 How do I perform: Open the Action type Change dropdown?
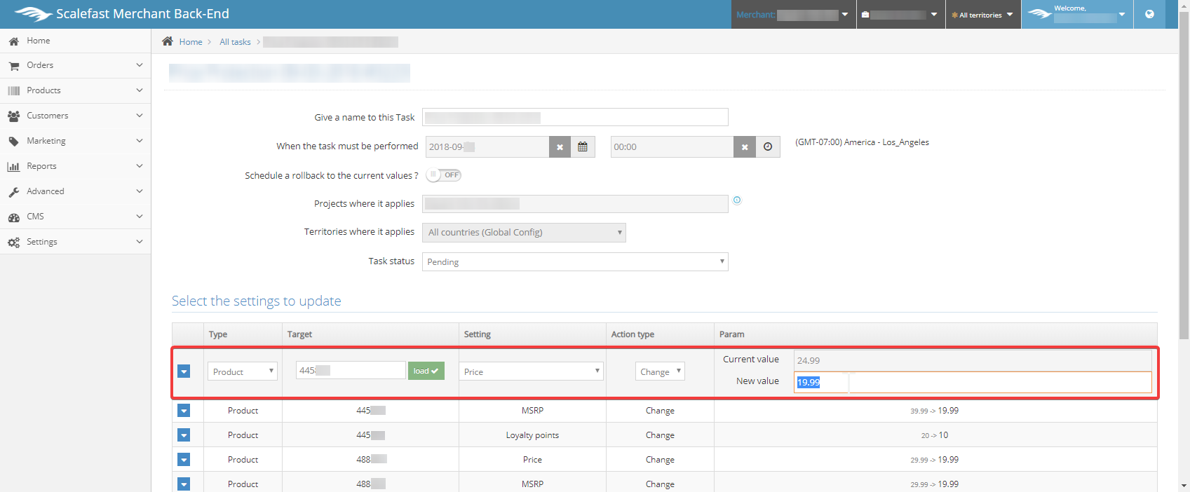click(660, 371)
